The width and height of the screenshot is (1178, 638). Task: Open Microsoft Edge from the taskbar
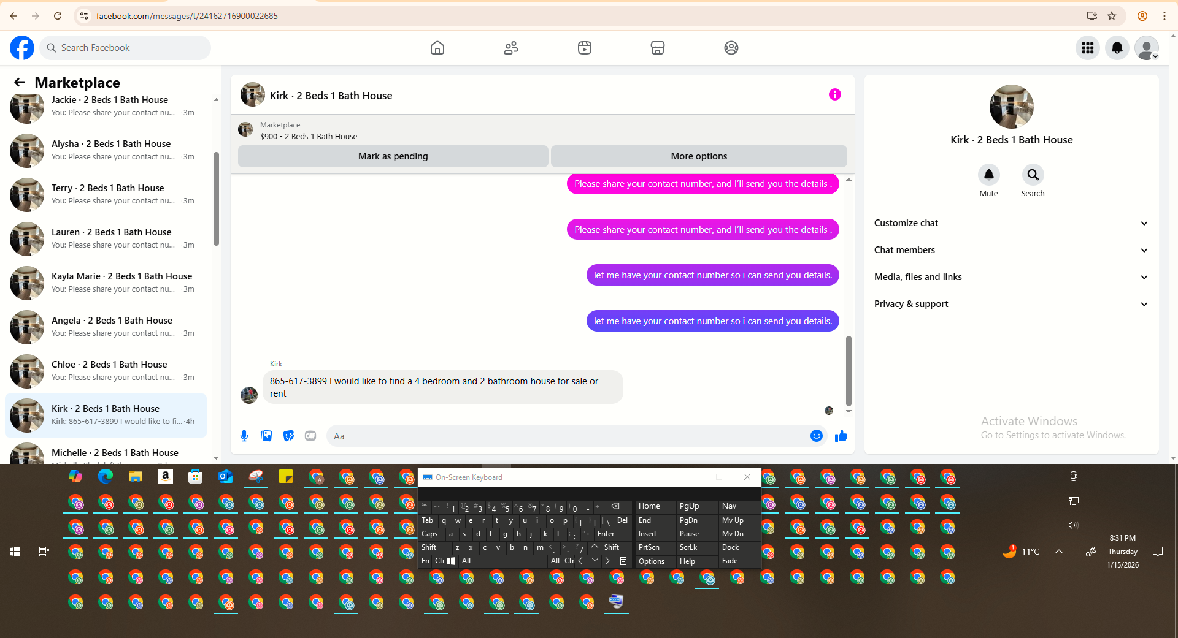(106, 477)
